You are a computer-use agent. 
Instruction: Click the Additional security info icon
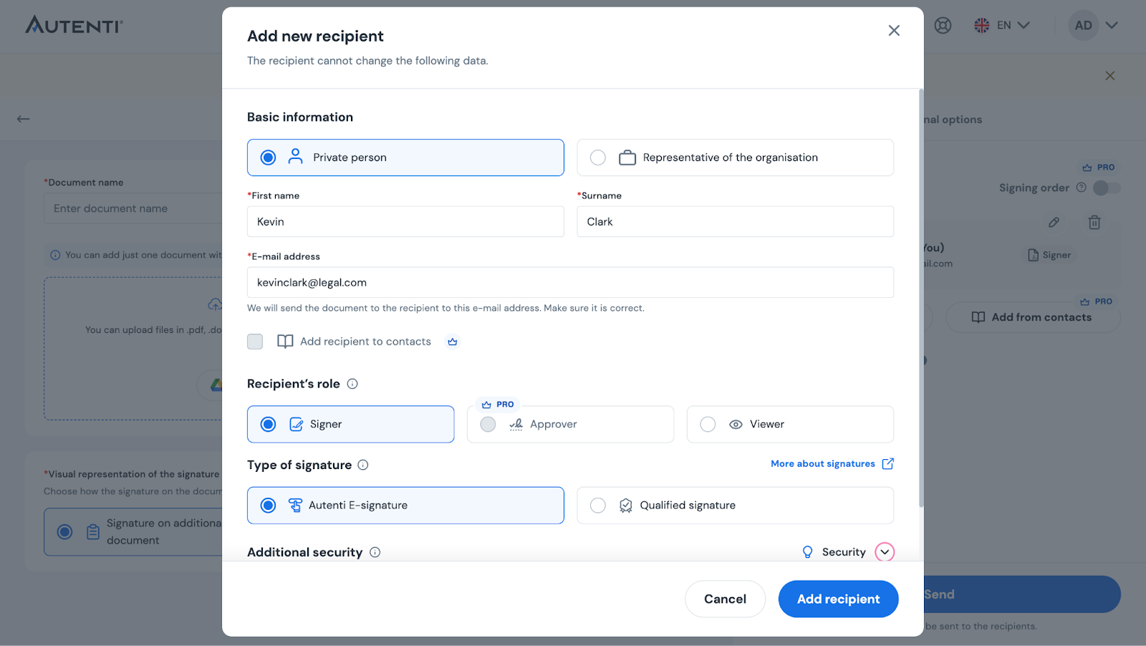pyautogui.click(x=375, y=552)
